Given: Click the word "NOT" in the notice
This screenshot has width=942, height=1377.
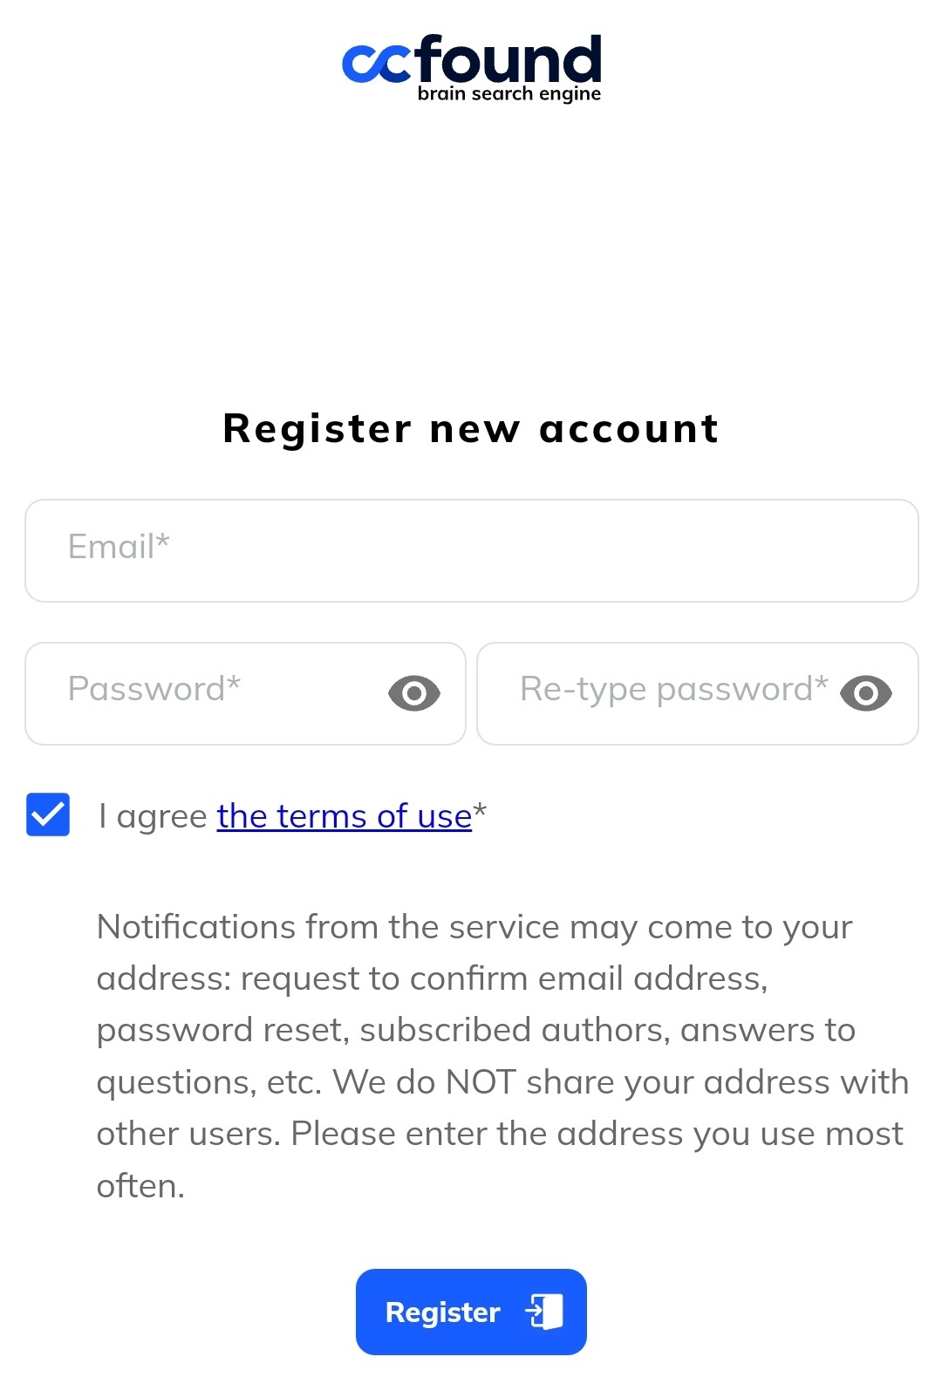Looking at the screenshot, I should click(481, 1081).
